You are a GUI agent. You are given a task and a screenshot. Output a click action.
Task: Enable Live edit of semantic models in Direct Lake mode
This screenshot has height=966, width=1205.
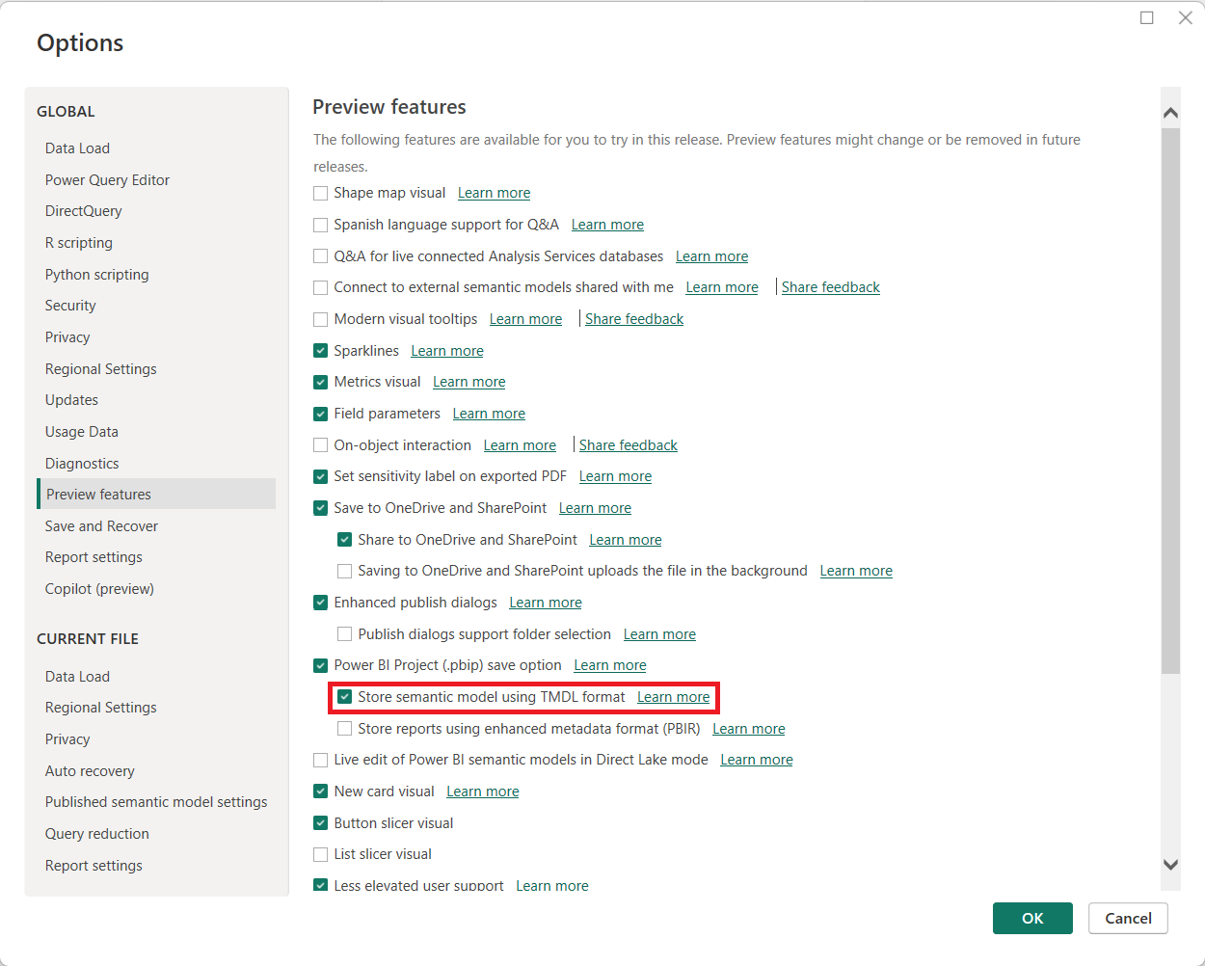(321, 760)
